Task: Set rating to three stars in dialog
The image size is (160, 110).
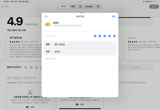Action: pos(105,36)
